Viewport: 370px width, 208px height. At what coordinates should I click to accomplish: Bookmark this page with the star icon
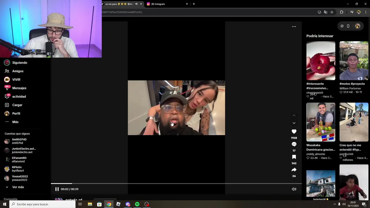coord(332,12)
